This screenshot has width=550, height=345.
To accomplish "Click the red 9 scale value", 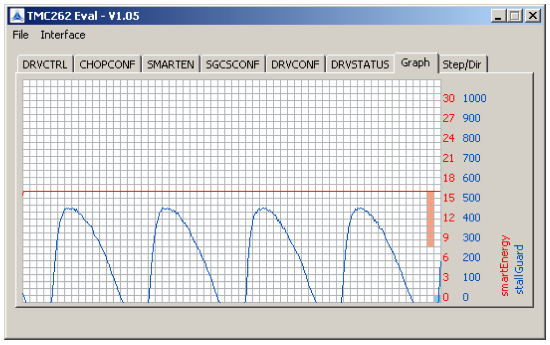I will (446, 237).
